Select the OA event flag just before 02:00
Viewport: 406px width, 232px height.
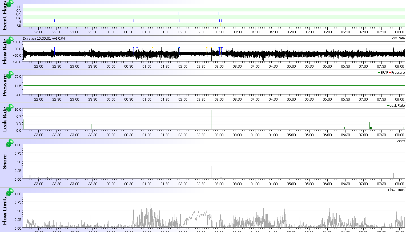[179, 13]
